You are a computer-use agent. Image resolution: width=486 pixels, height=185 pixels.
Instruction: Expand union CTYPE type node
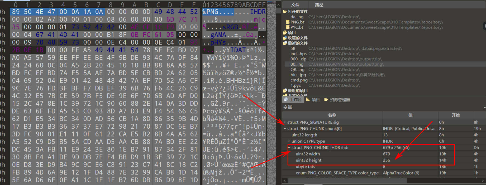[x=289, y=141]
